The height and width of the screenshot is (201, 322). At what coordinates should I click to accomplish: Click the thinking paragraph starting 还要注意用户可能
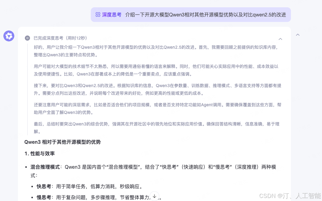tap(157, 109)
